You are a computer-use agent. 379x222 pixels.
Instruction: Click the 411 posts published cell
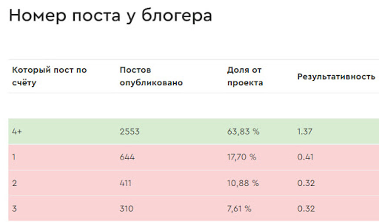coord(126,183)
